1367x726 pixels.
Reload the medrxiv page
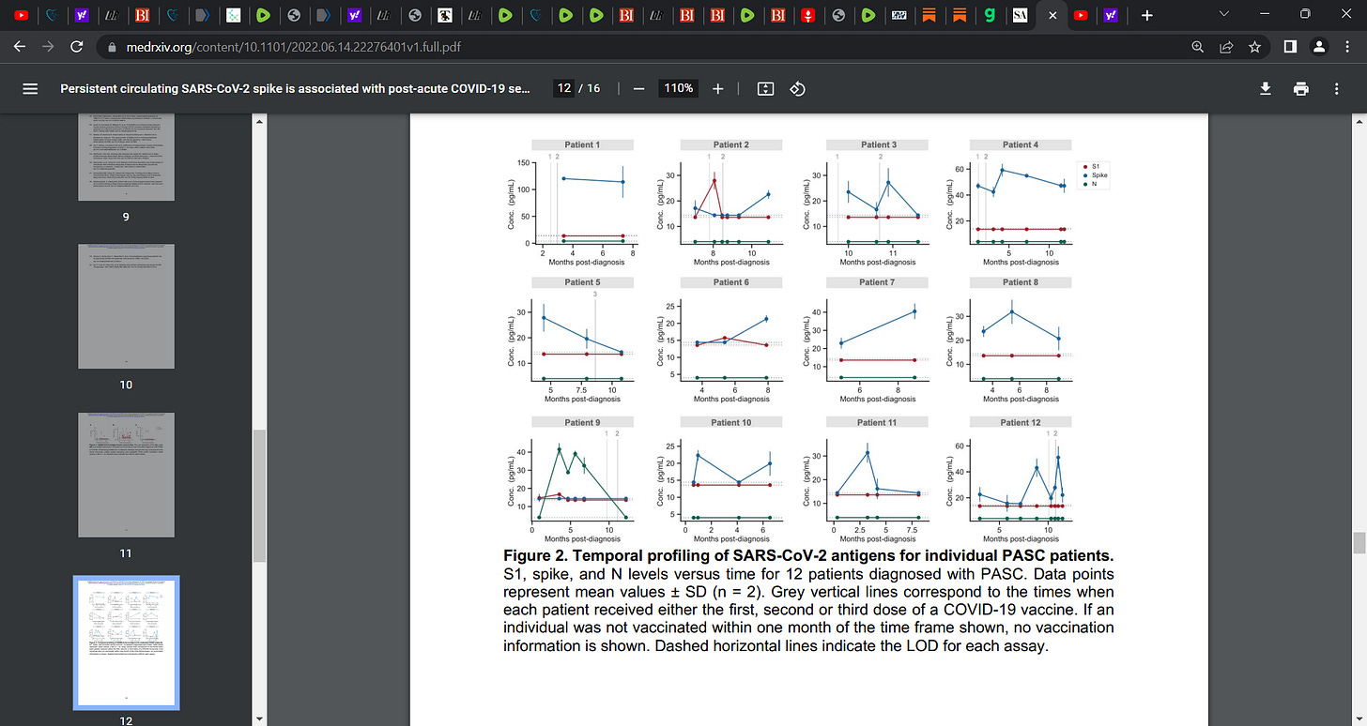(78, 46)
